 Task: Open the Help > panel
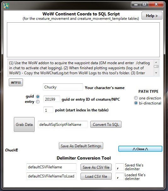pos(152,16)
